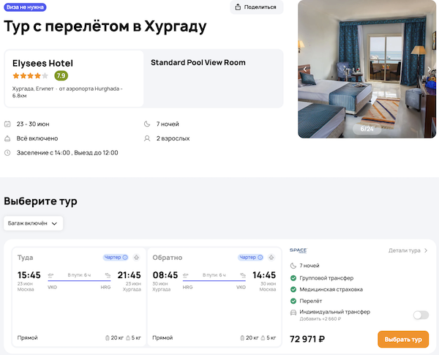The width and height of the screenshot is (439, 355).
Task: Click the 20 кг baggage icon on Туда flight
Action: (114, 338)
